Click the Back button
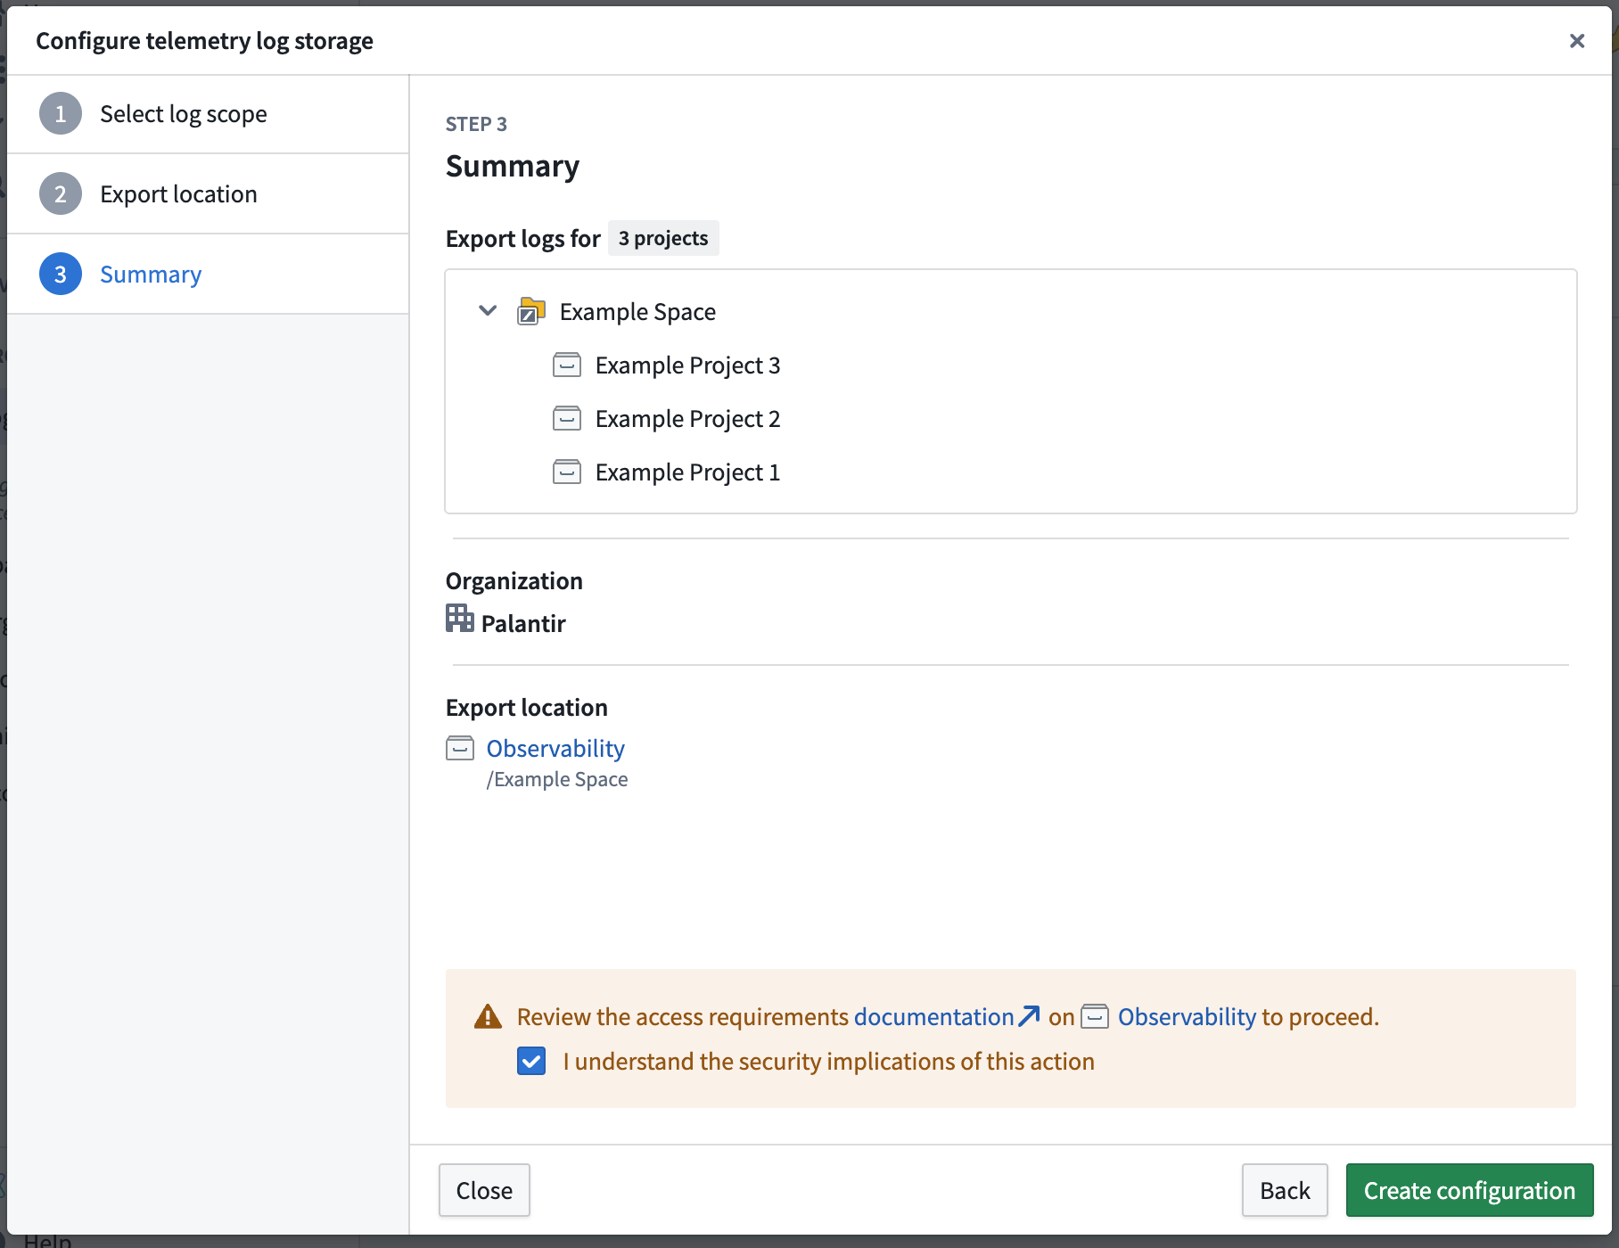The width and height of the screenshot is (1619, 1248). tap(1285, 1190)
